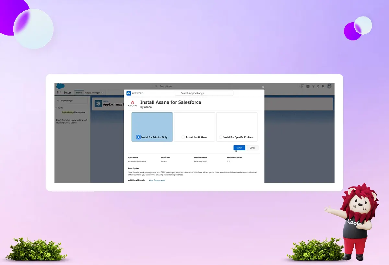Screen dimensions: 389x265
Task: Click the Cancel button
Action: pos(253,148)
